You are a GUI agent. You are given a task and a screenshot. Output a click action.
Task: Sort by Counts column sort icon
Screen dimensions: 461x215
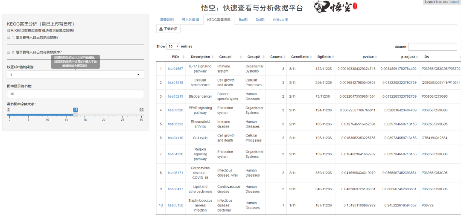pyautogui.click(x=284, y=57)
